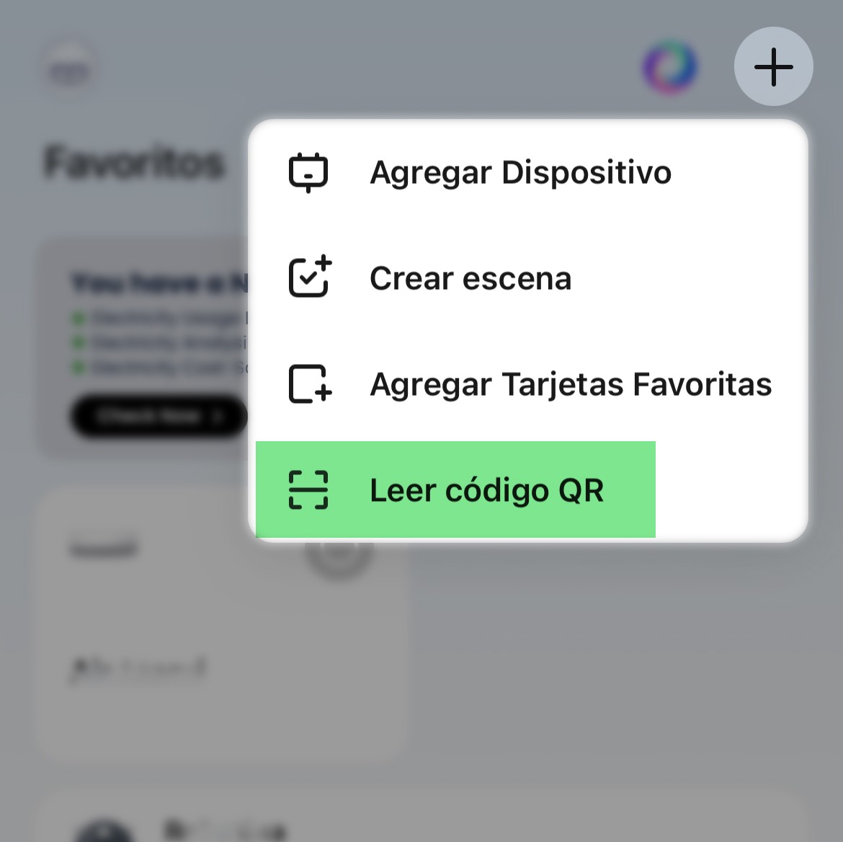Click the QR scanner icon
This screenshot has height=842, width=843.
[308, 490]
